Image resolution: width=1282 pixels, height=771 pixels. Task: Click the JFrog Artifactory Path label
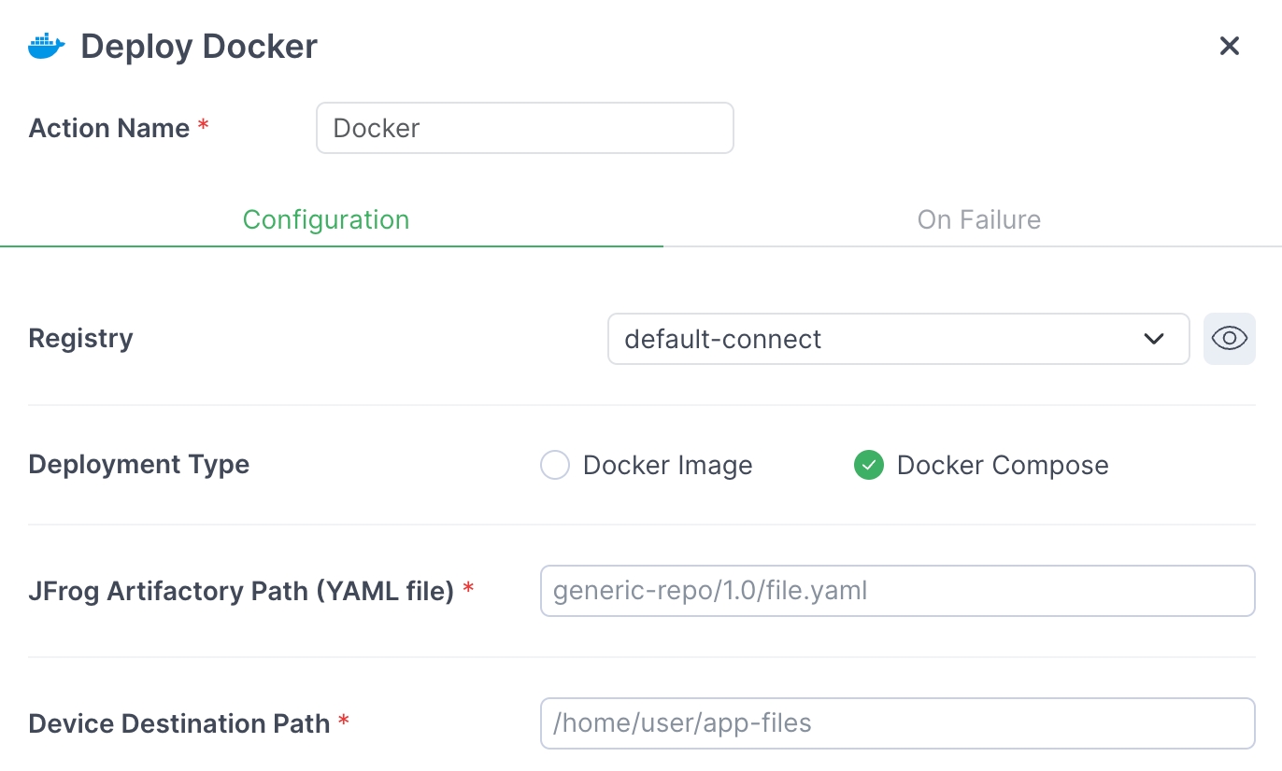(241, 591)
